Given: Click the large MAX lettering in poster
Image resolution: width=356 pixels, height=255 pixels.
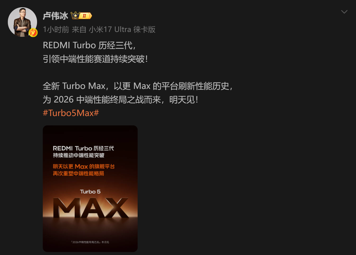Looking at the screenshot, I should pos(91,208).
